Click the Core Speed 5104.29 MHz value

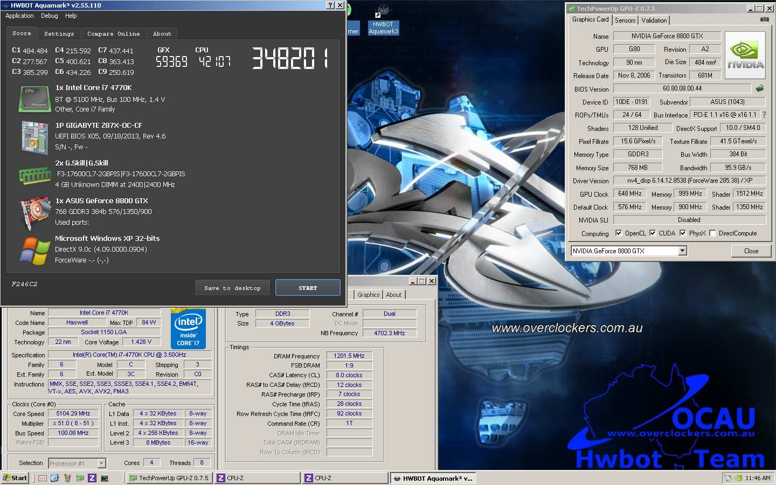[x=73, y=413]
